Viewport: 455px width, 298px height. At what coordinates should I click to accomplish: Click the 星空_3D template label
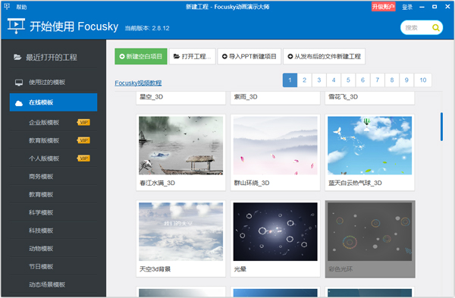point(151,97)
